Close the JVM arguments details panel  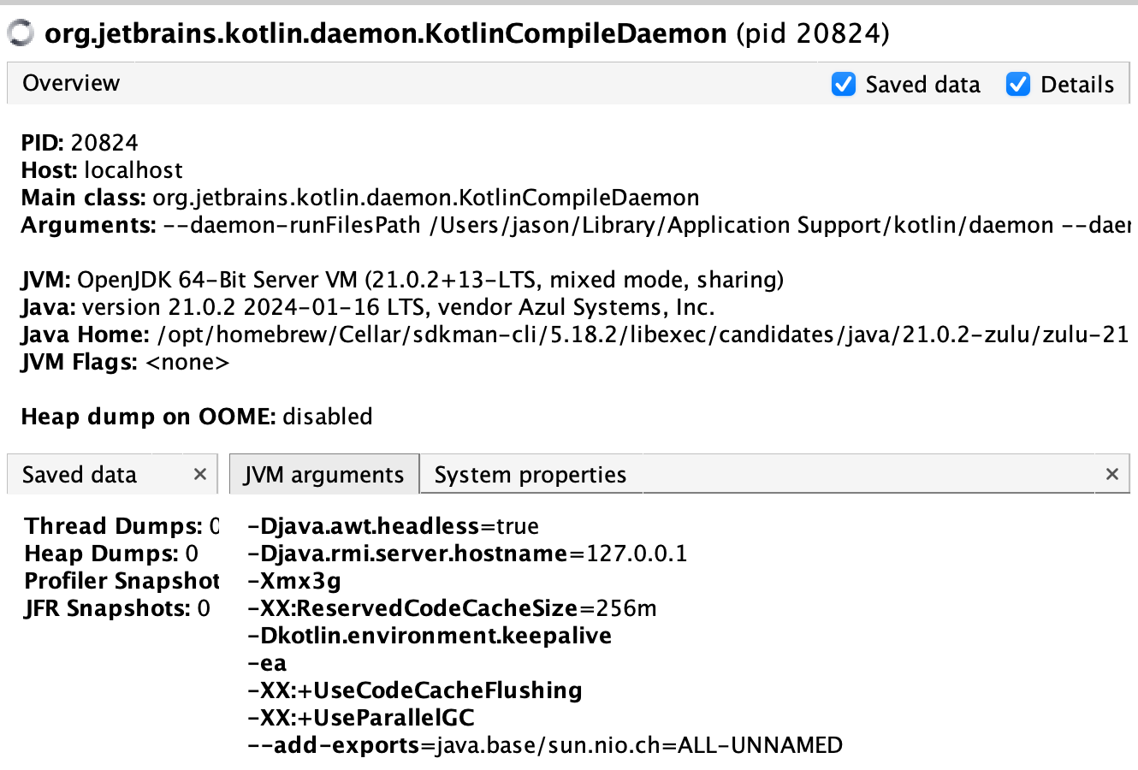pyautogui.click(x=1112, y=474)
